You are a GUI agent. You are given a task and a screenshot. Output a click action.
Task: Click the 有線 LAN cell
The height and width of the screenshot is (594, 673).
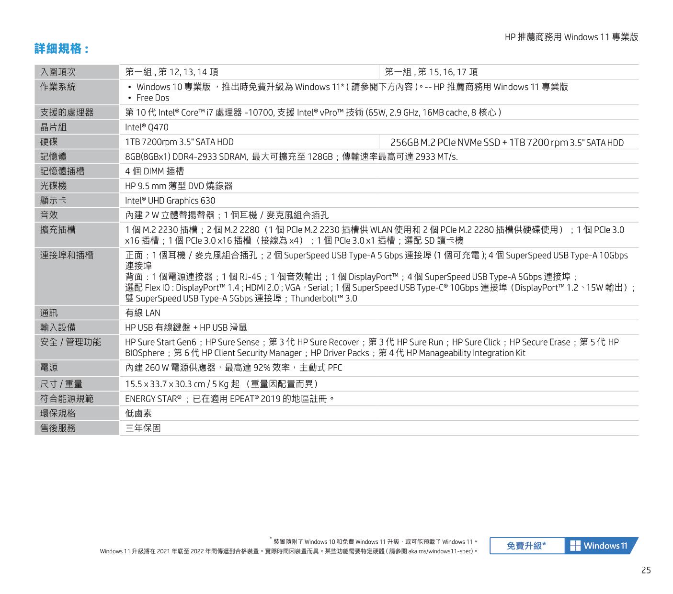143,313
